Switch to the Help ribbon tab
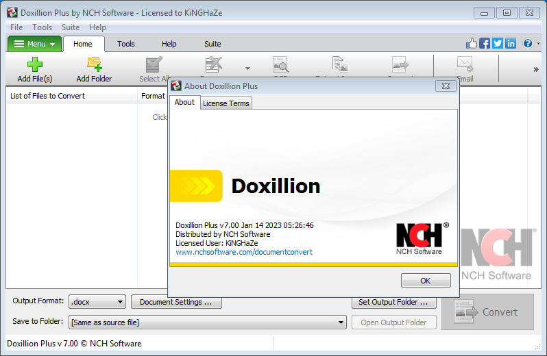This screenshot has height=356, width=547. click(169, 44)
